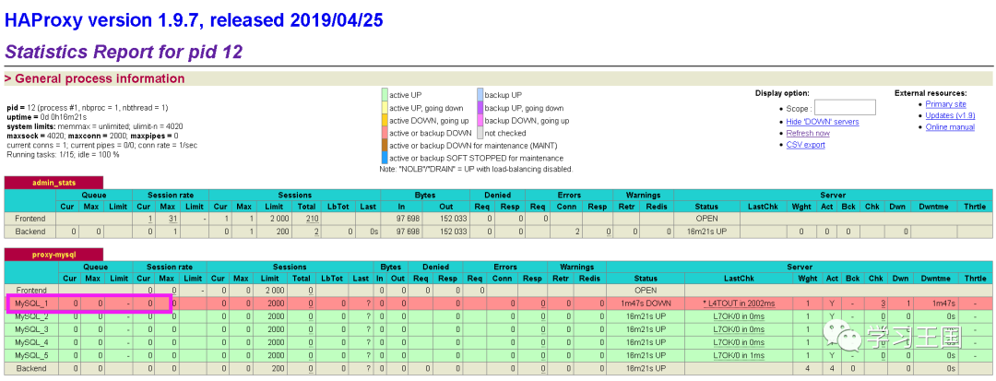Click the proxy-mysql Frontend 'OPEN' status

pos(646,291)
